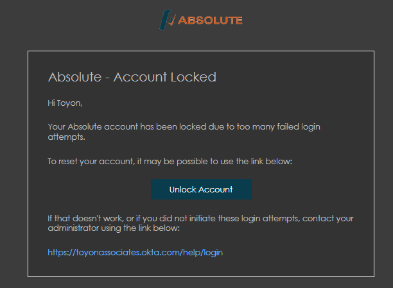This screenshot has width=393, height=288.
Task: Click the word 'Unlock' on the teal button
Action: (x=183, y=190)
